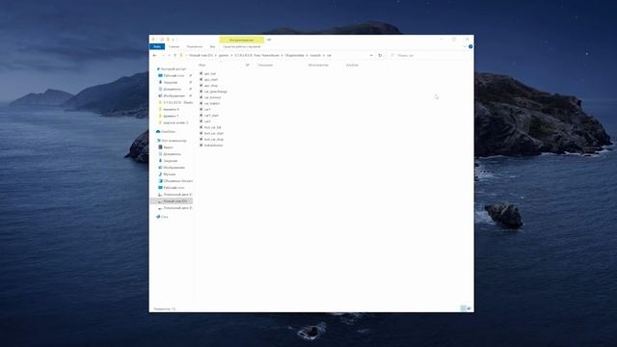The image size is (617, 347).
Task: Open Explorer help question mark icon
Action: [x=470, y=46]
